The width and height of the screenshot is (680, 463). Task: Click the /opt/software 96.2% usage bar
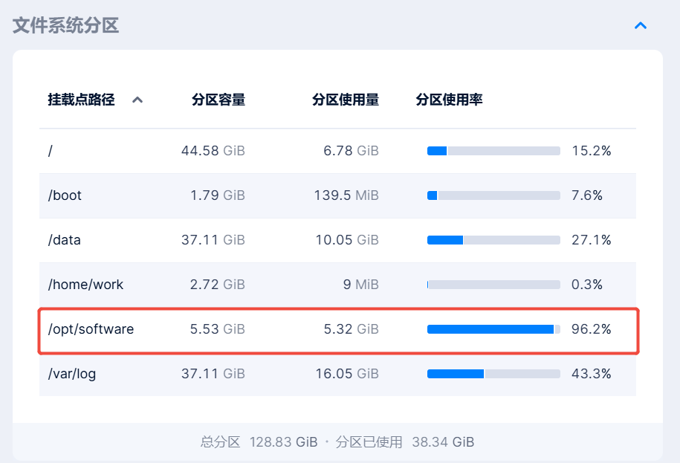(x=493, y=329)
